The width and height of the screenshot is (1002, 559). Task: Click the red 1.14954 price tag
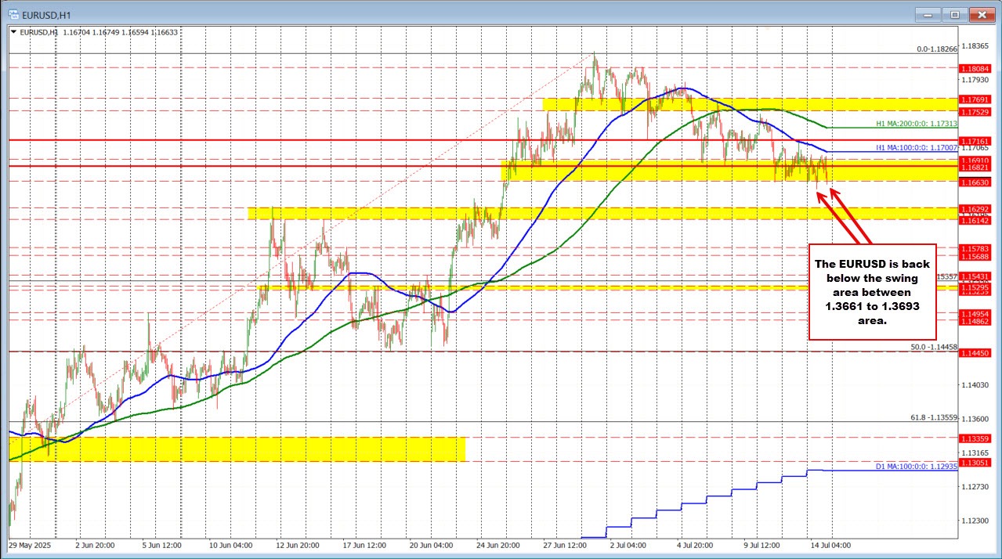[975, 313]
